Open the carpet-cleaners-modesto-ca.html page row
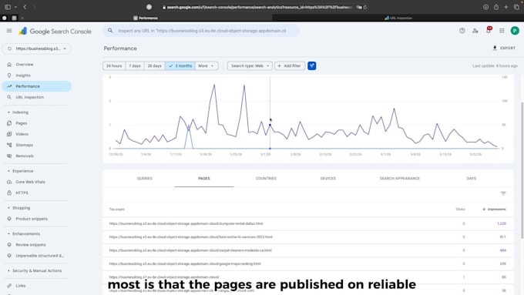Screen dimensions: 524x295 click(x=308, y=250)
